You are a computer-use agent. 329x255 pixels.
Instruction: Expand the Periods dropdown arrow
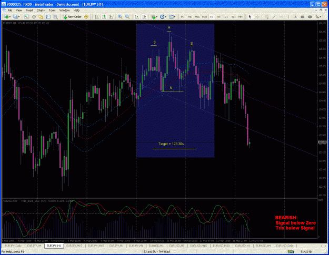(x=165, y=17)
